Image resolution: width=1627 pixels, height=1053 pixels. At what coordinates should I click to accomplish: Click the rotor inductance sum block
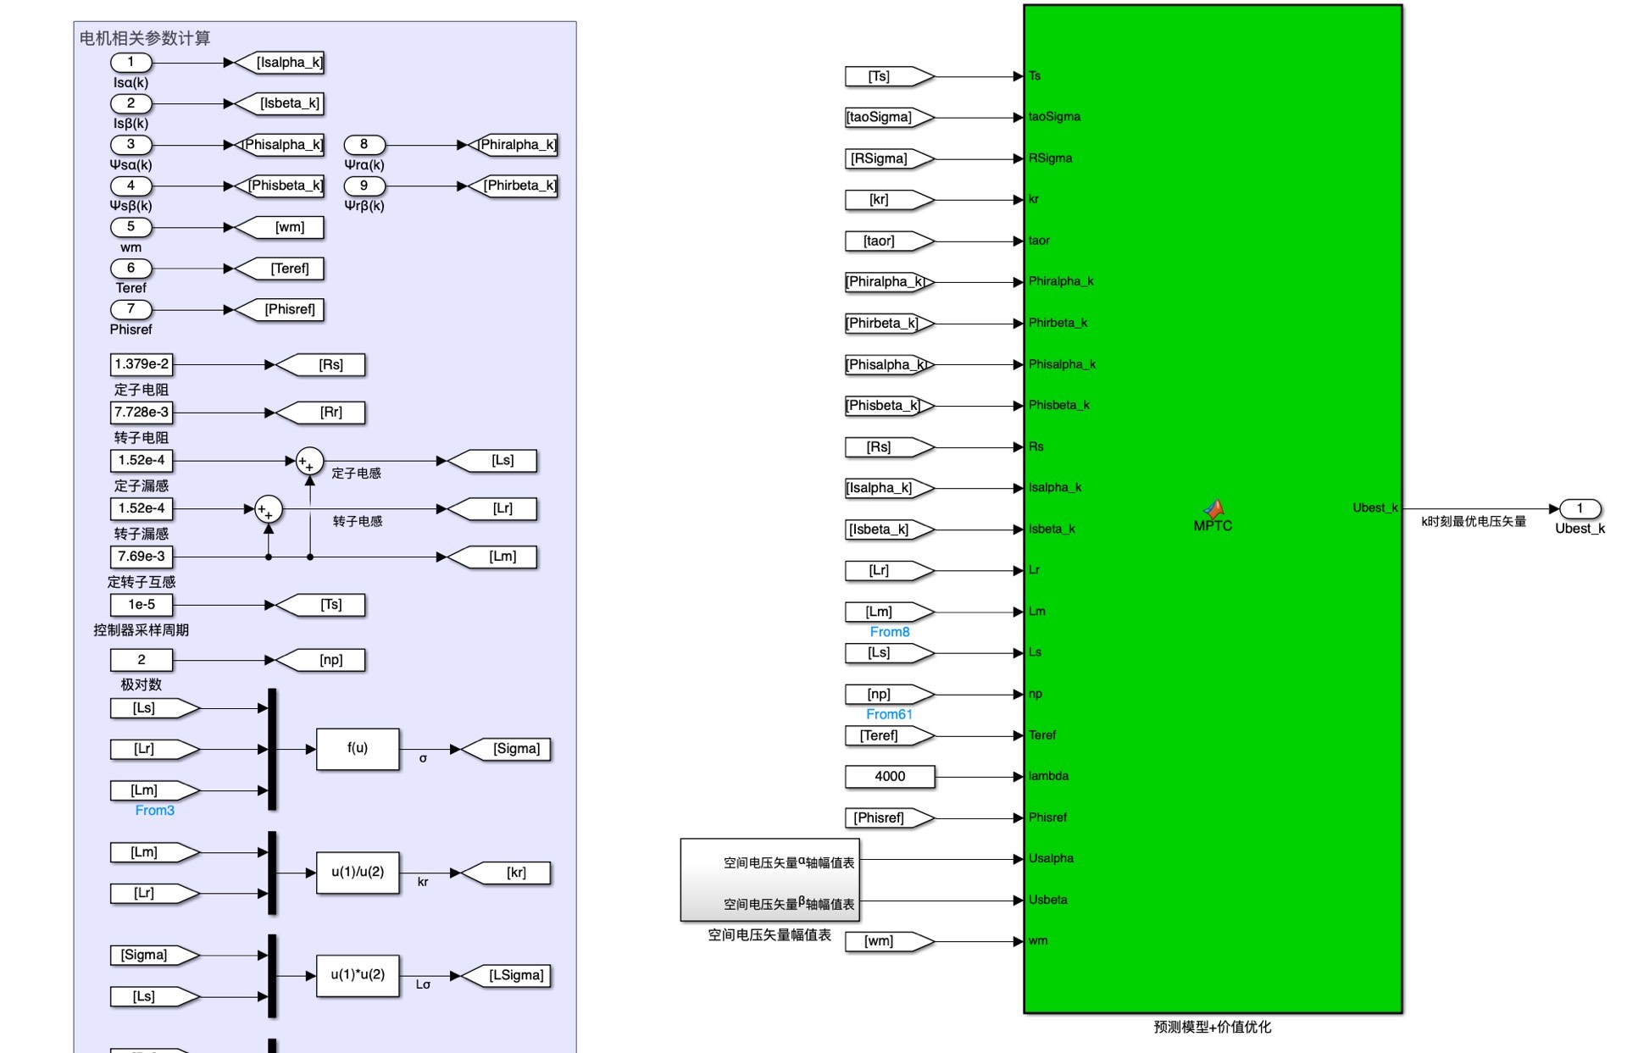pos(268,509)
